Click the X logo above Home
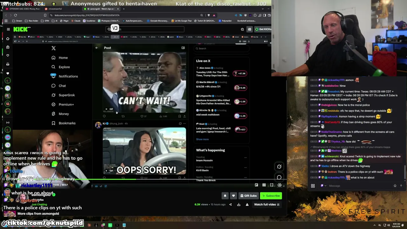 53,48
